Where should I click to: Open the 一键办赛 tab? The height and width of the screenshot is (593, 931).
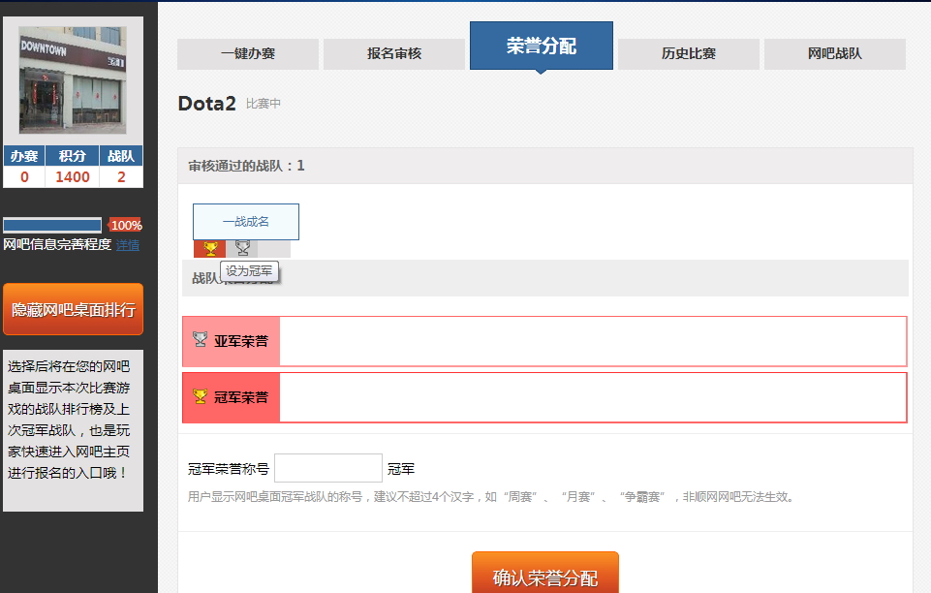point(247,54)
